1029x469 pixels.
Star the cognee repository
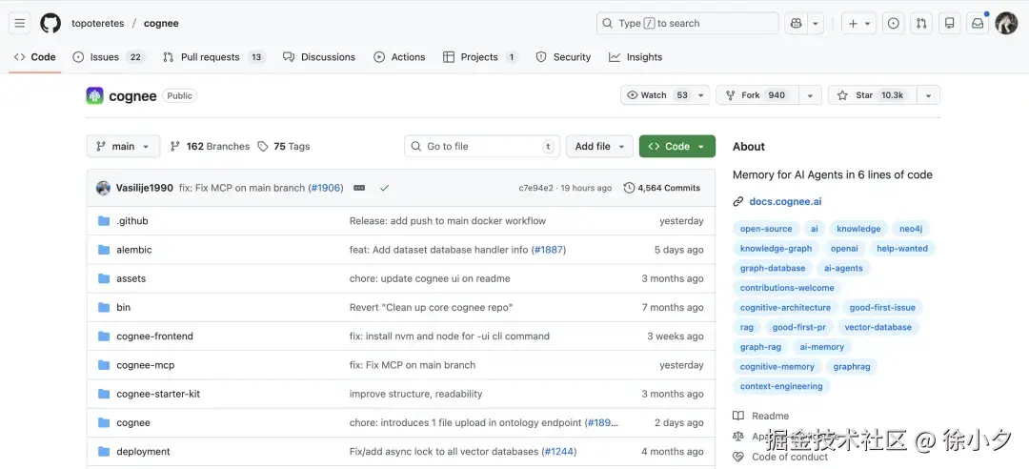[871, 95]
